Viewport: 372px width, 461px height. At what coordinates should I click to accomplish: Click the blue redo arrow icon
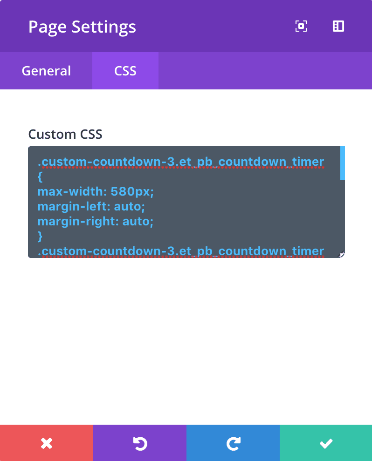[233, 443]
